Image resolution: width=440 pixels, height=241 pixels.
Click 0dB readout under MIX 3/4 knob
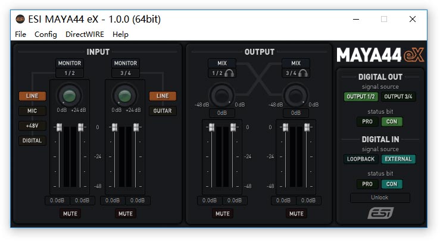(x=296, y=113)
